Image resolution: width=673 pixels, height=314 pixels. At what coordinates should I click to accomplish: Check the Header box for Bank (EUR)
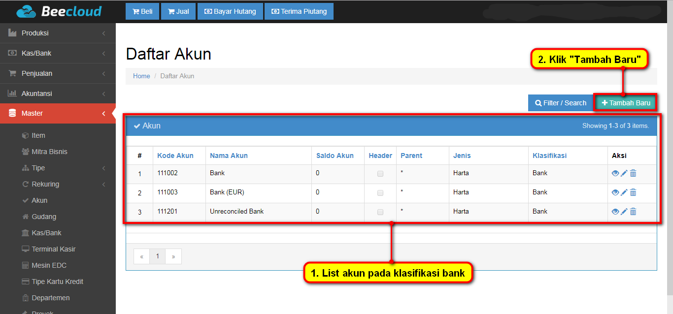coord(380,193)
